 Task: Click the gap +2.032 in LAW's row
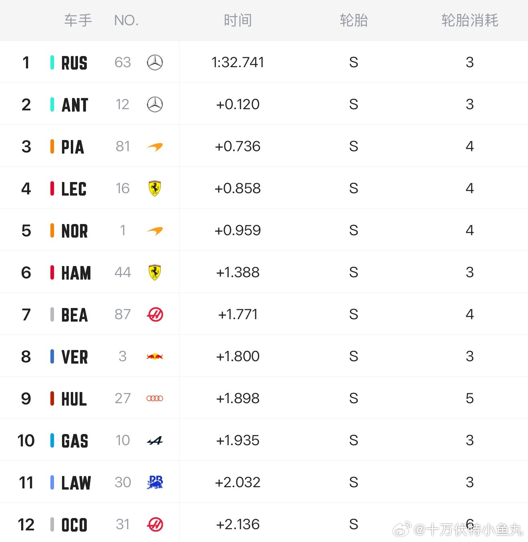point(238,482)
